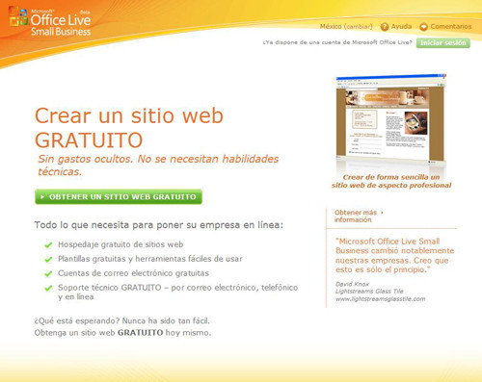
Task: Click www.lightstreamsglasstile.com text
Action: coord(381,299)
